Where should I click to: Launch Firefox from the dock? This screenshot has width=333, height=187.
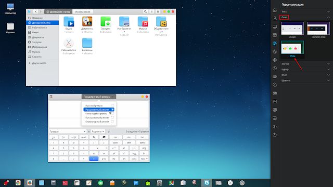point(30,183)
